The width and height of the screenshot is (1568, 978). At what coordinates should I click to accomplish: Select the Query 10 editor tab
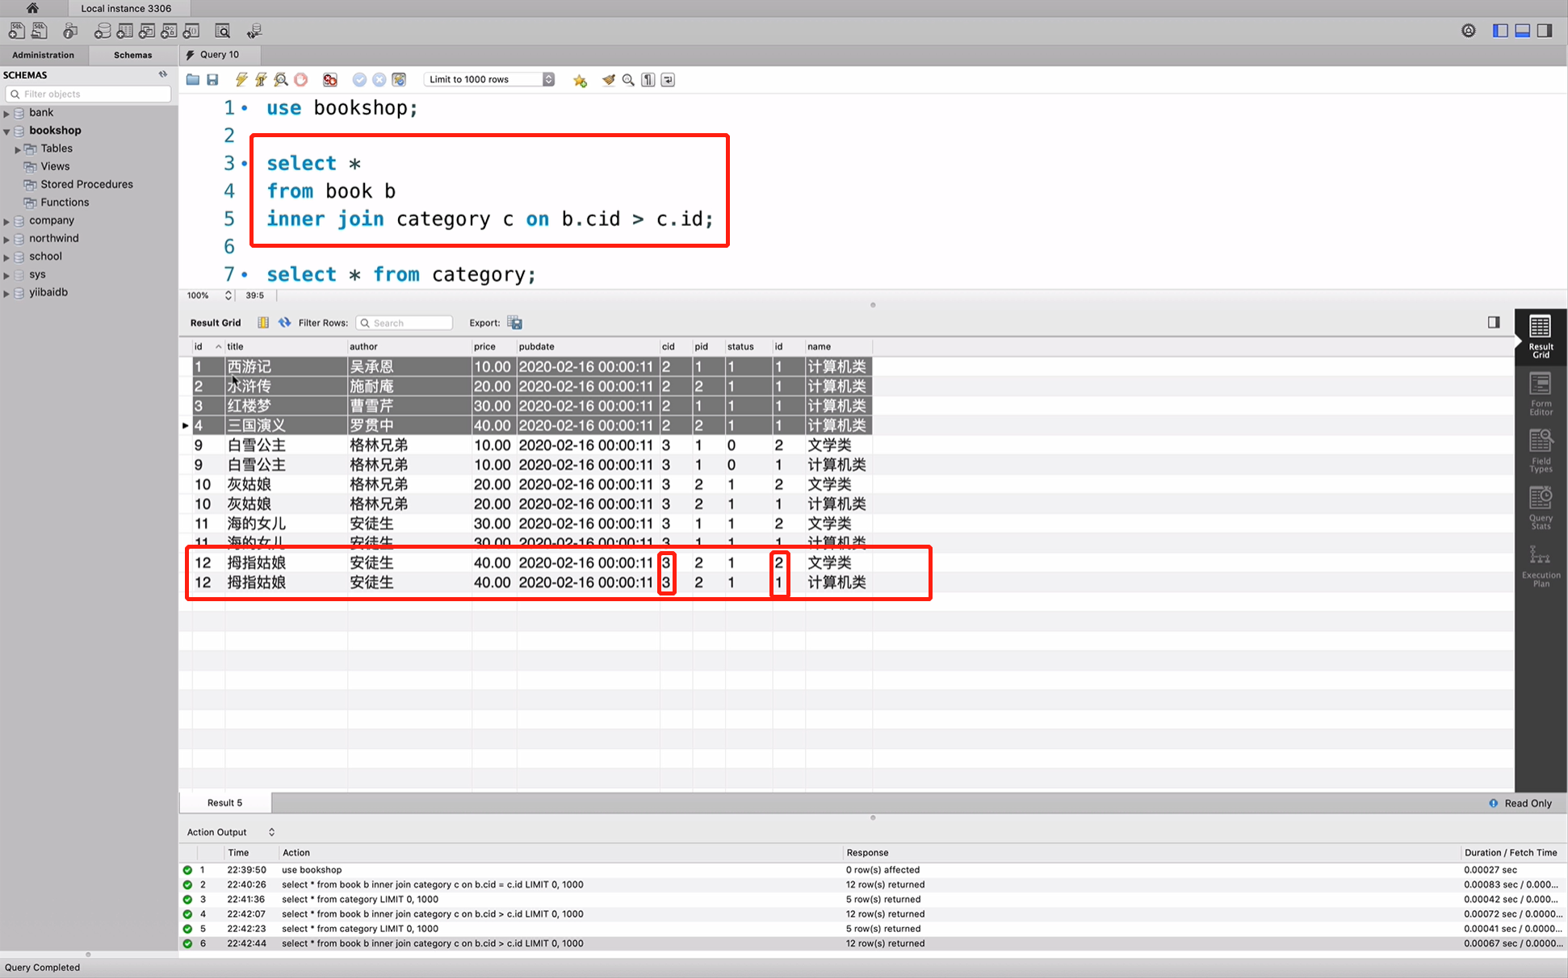(220, 55)
